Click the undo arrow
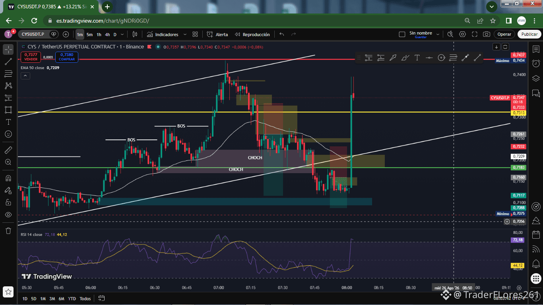Screen dimensions: 543x305 [281, 35]
